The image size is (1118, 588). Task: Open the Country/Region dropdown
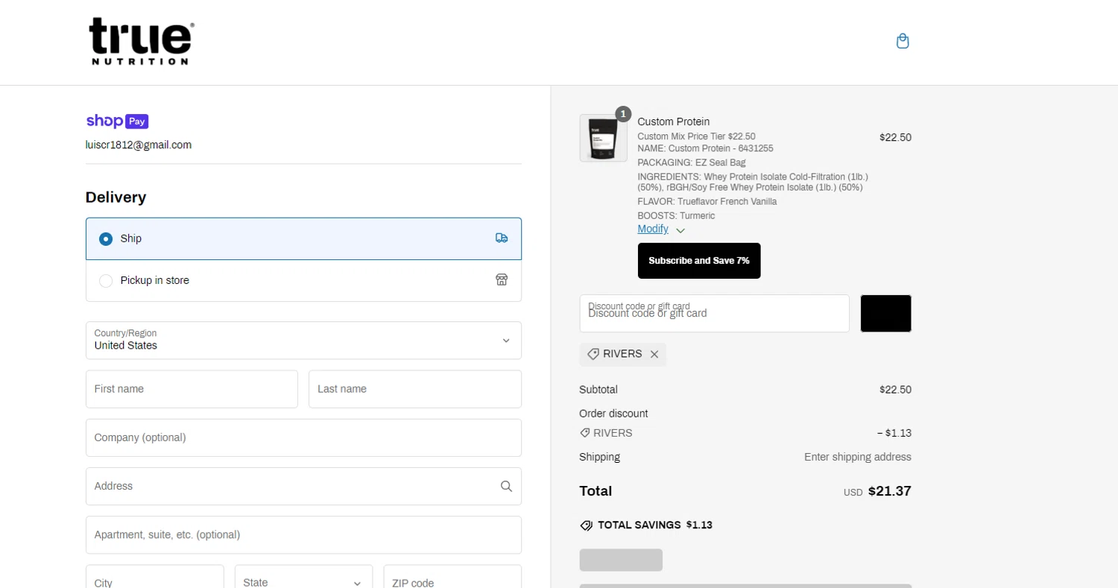click(x=303, y=341)
